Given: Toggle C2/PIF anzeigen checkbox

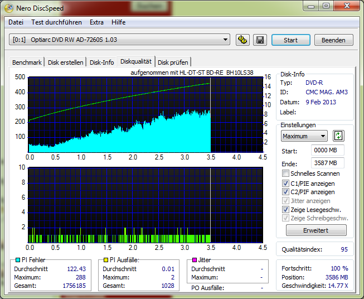Looking at the screenshot, I should point(285,192).
